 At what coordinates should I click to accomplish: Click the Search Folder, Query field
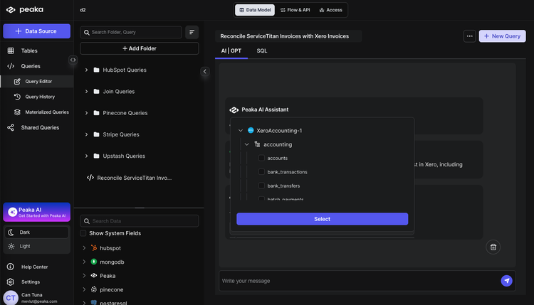pos(131,32)
